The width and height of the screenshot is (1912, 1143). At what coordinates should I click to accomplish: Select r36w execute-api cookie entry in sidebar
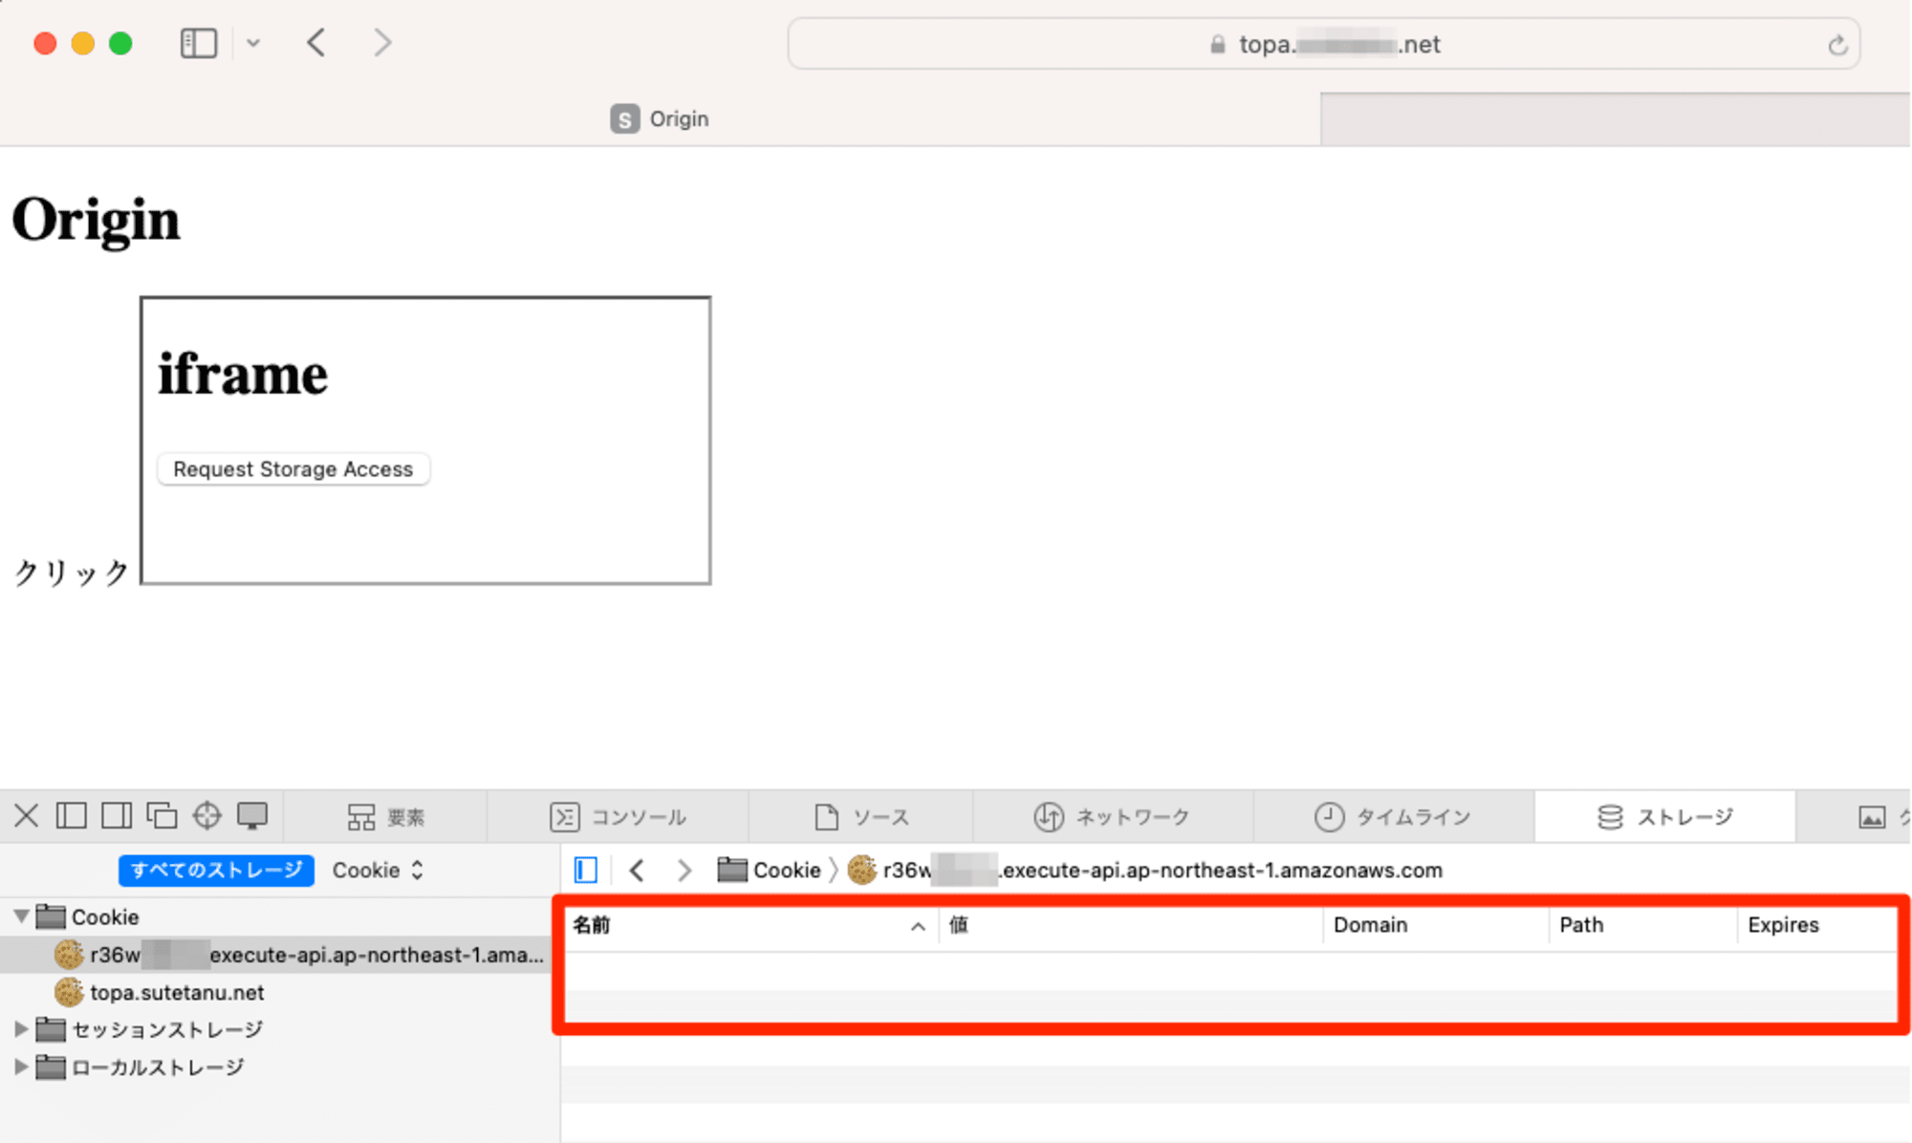click(x=279, y=955)
